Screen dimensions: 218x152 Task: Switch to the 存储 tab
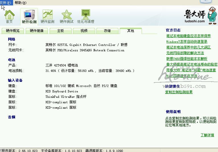[x=107, y=31]
